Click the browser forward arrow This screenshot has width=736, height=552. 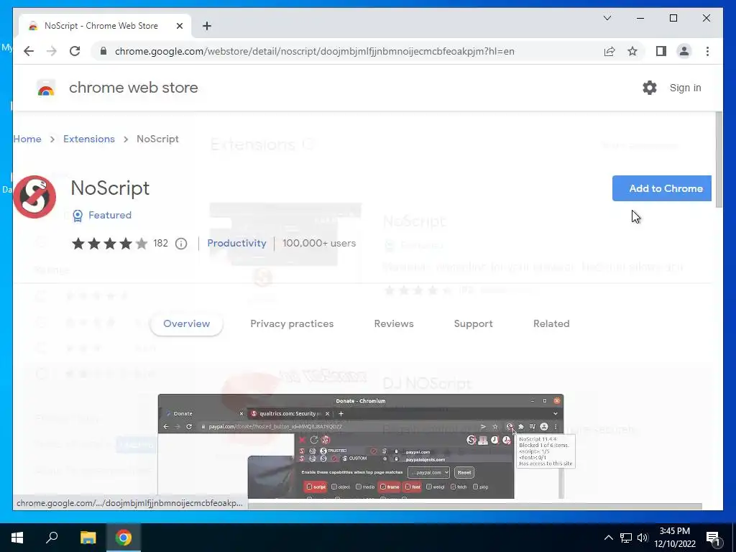[52, 51]
